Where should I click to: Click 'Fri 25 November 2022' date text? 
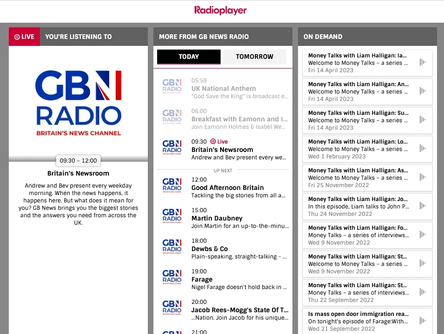coord(339,185)
